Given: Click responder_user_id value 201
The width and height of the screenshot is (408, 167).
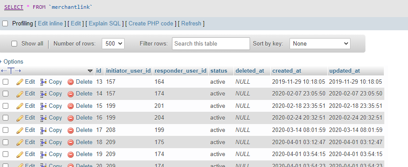Looking at the screenshot, I should click(x=159, y=106).
